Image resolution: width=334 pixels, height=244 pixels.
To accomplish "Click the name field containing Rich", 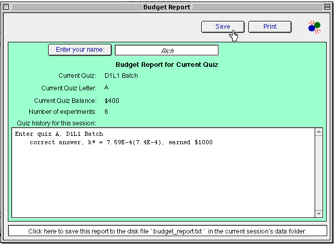I will point(166,51).
